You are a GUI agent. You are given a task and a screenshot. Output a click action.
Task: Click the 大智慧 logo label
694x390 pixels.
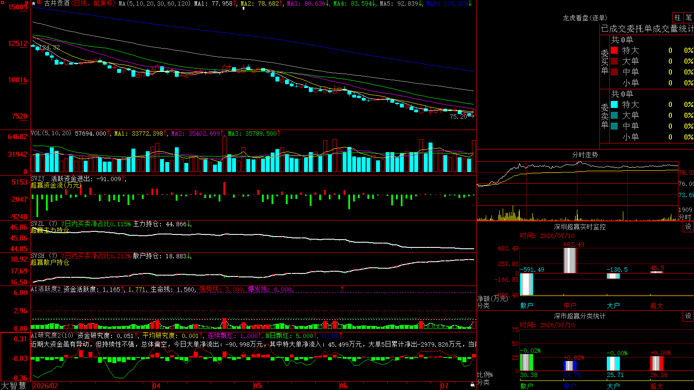pyautogui.click(x=13, y=386)
